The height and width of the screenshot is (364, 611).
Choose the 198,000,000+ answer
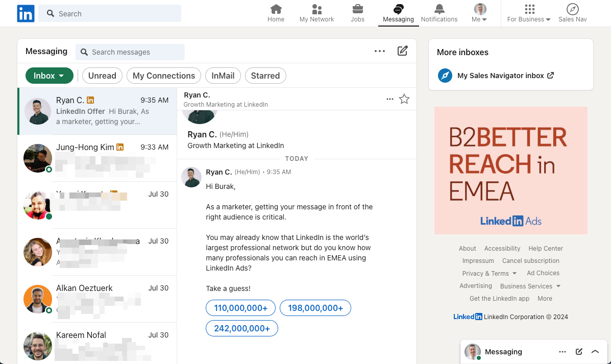(x=315, y=308)
